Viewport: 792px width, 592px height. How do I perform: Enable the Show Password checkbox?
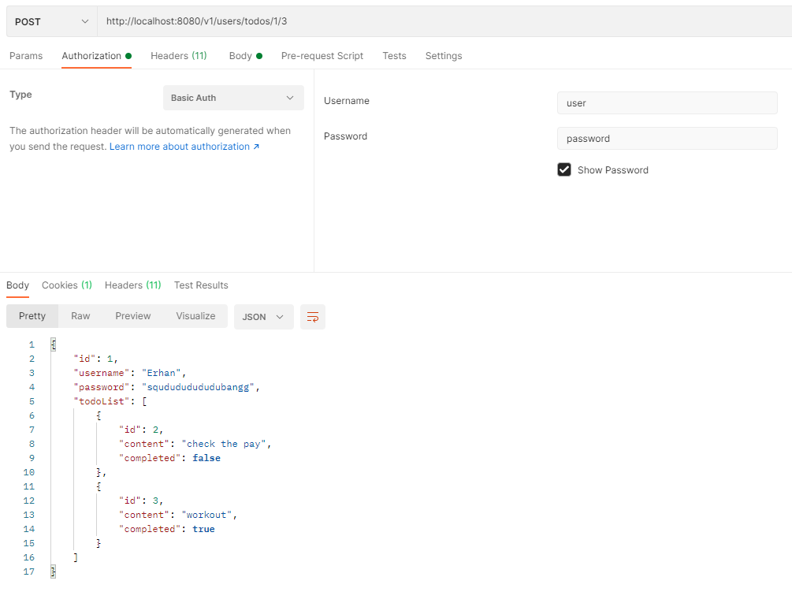click(563, 169)
